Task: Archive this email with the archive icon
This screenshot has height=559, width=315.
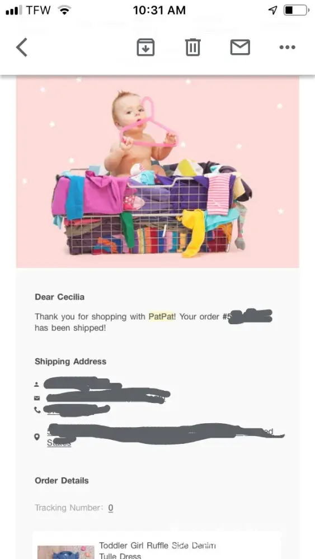Action: coord(145,48)
